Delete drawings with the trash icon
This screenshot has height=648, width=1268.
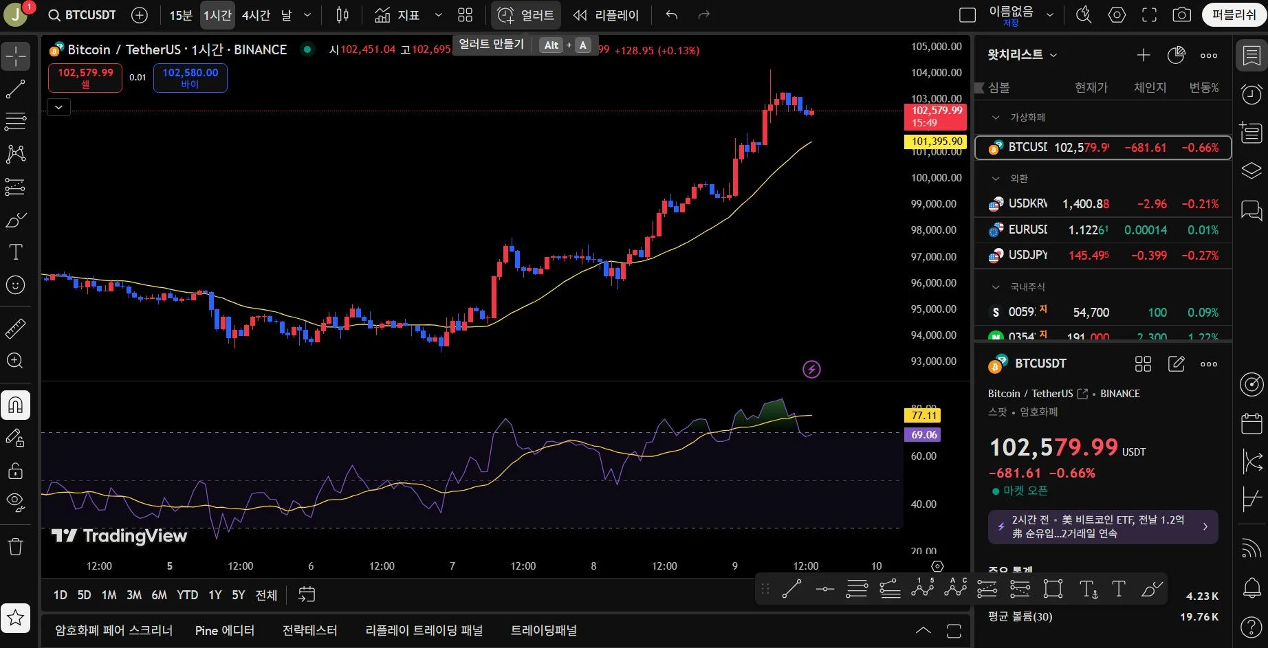click(x=15, y=547)
